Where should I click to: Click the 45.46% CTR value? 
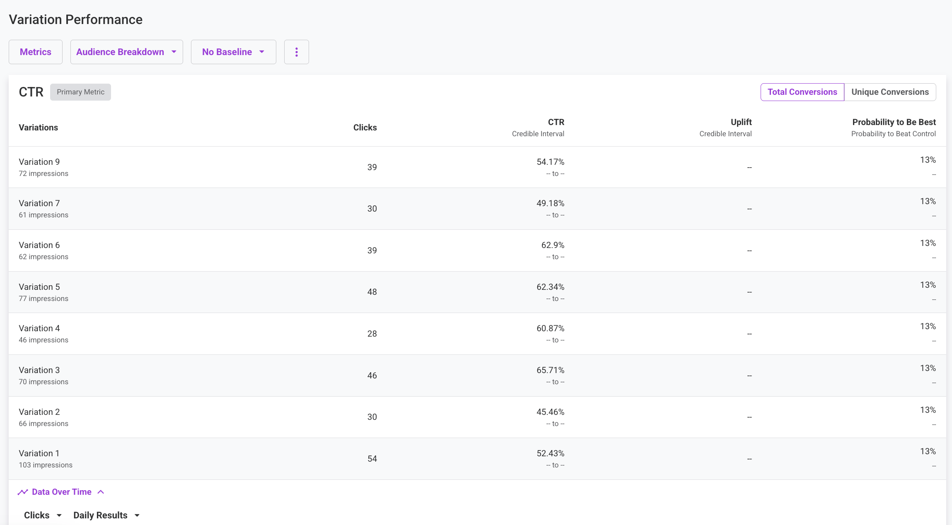[x=551, y=412]
